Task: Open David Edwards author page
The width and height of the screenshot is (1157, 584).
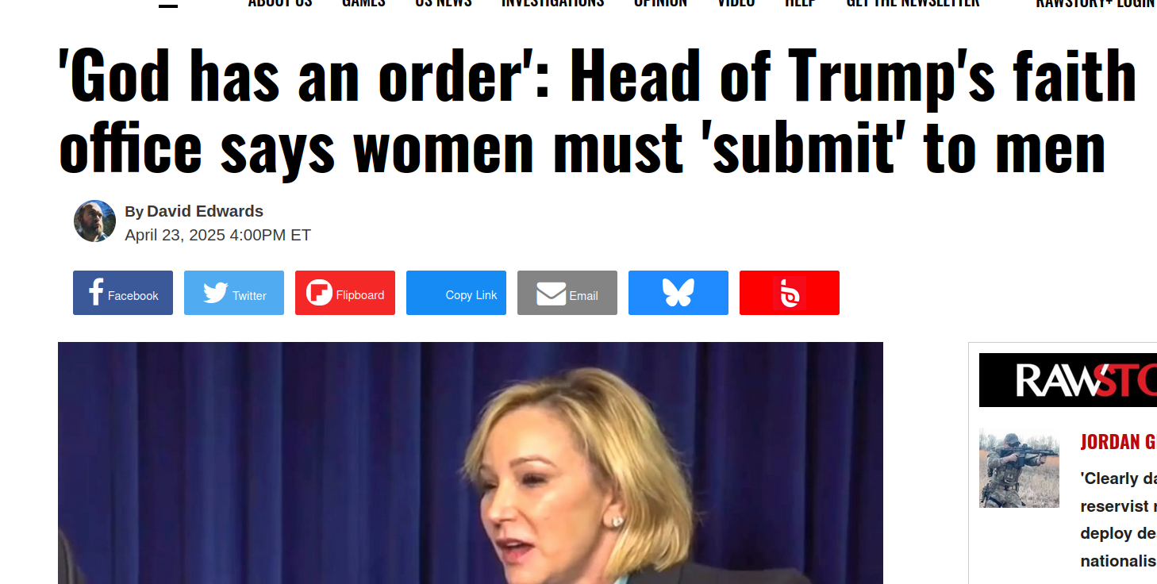Action: (205, 211)
